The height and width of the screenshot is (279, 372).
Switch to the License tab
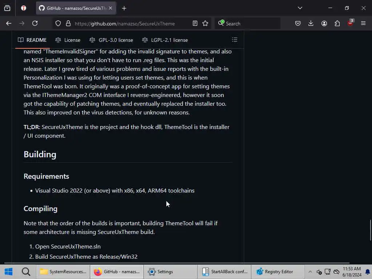[x=68, y=40]
